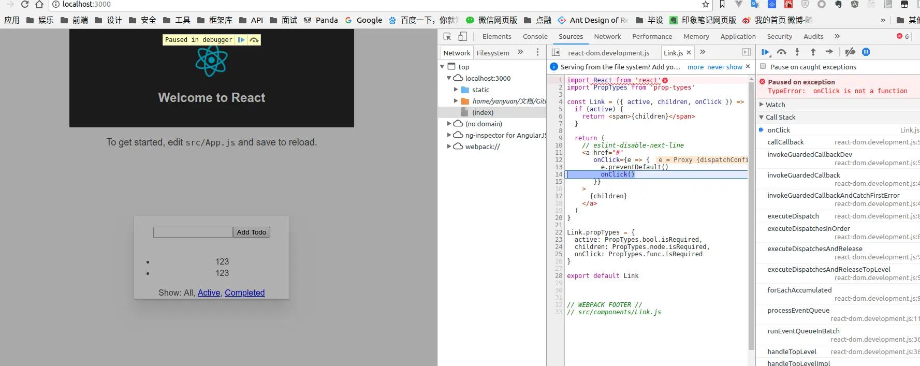Switch to the Console tab
Screen dimensions: 920x366
(x=535, y=36)
